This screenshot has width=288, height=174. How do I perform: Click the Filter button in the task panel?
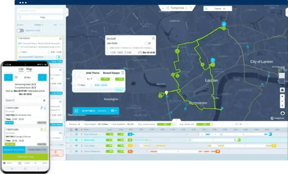(x=40, y=17)
